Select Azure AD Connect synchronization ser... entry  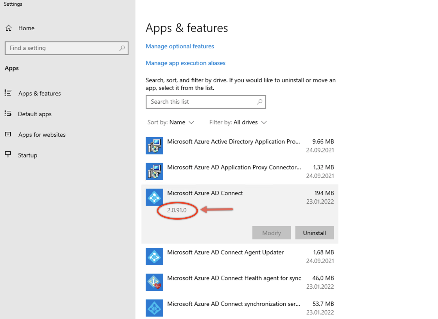[240, 308]
